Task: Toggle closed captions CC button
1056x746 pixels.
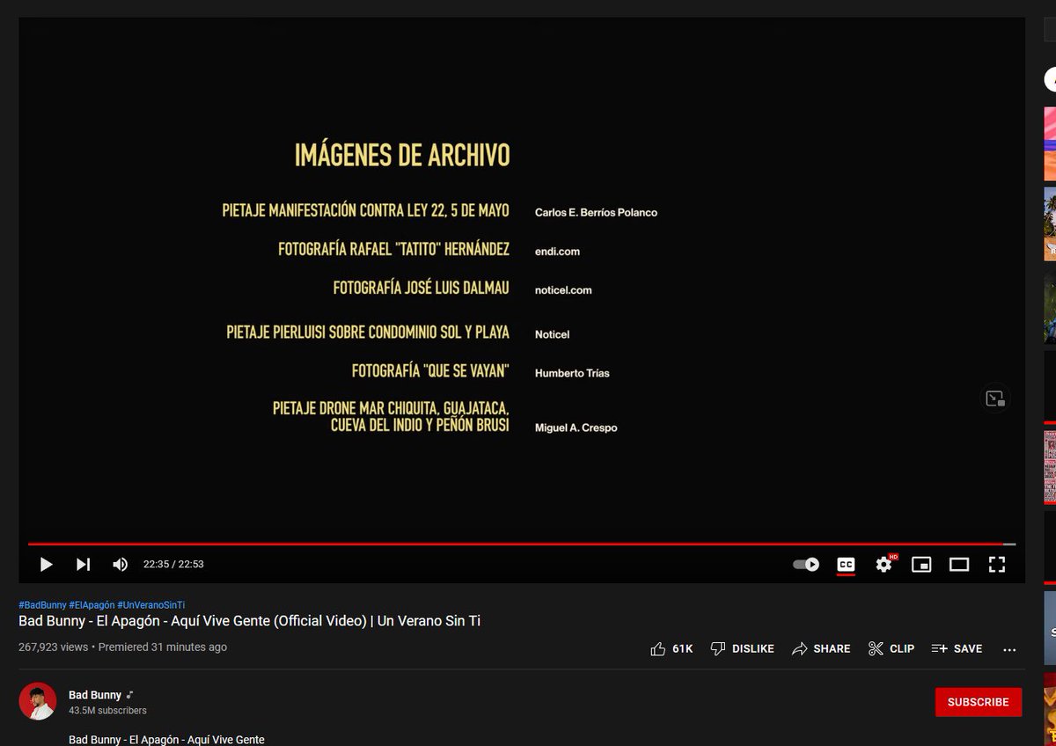Action: click(x=846, y=565)
